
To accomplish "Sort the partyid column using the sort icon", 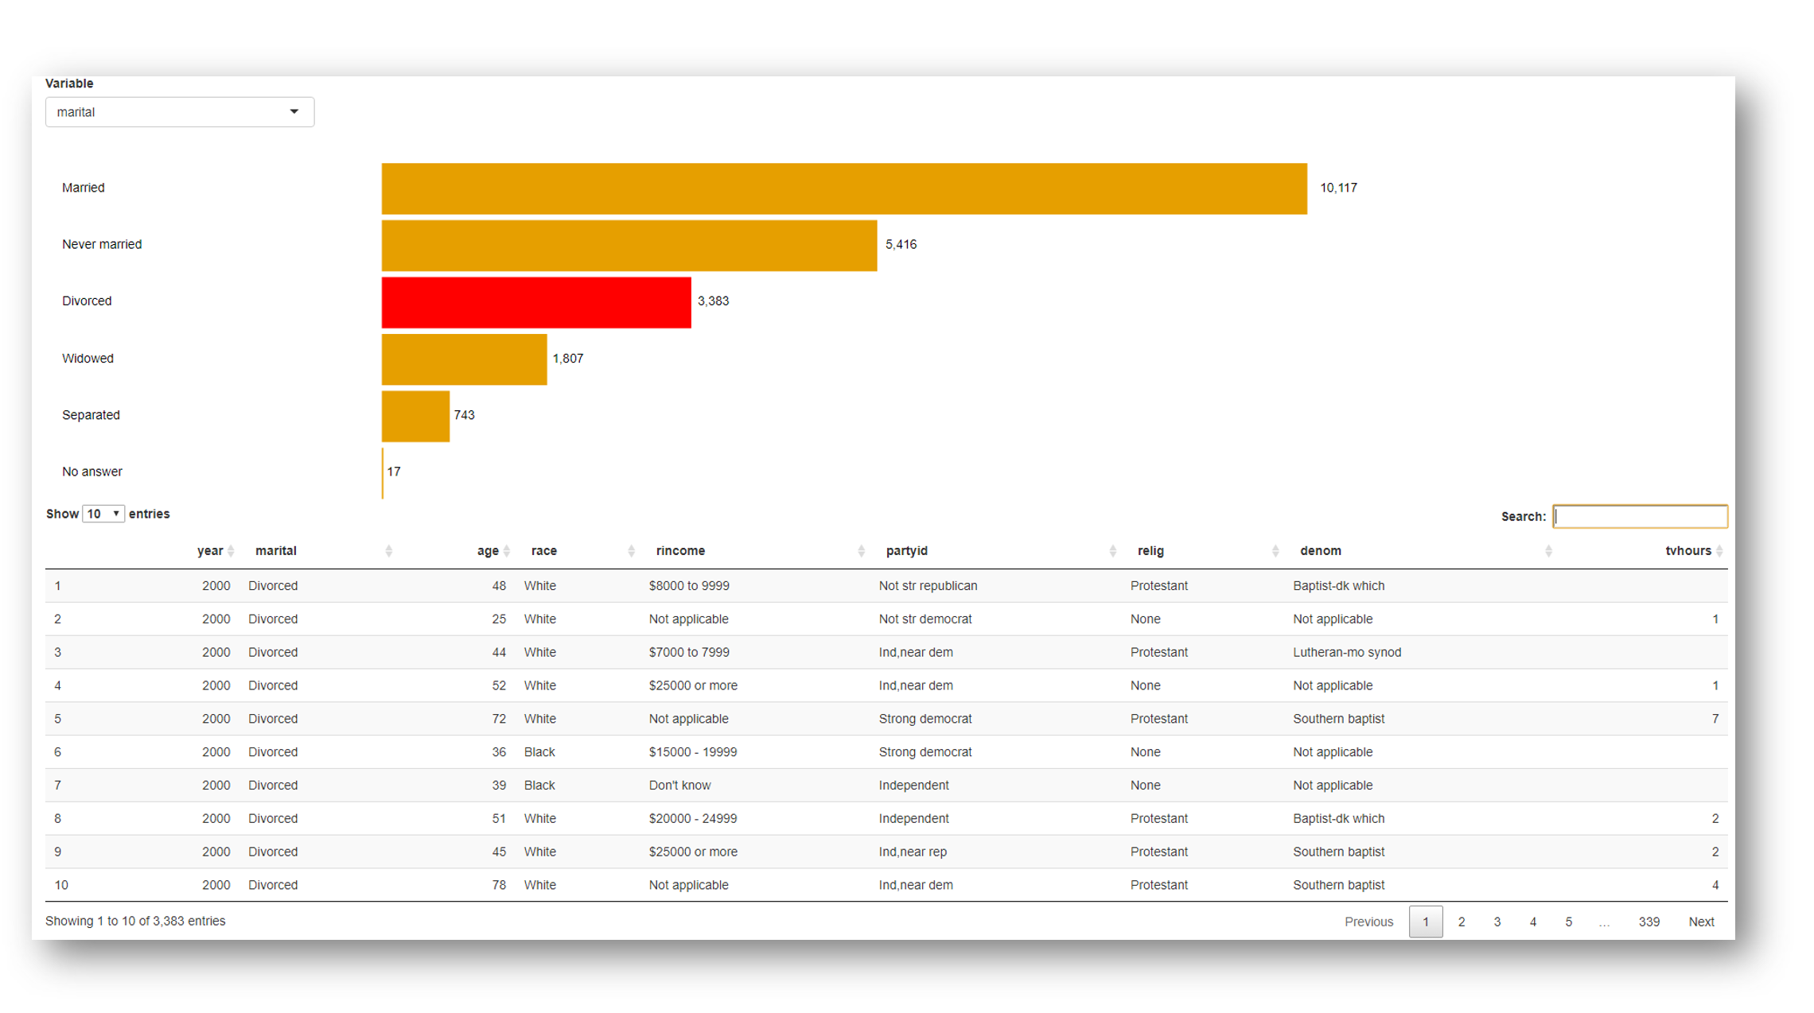I will click(1113, 549).
